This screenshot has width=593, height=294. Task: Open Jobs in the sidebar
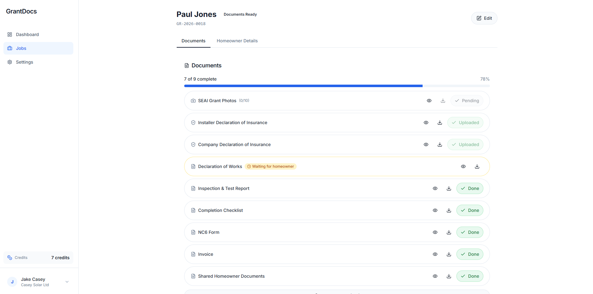(x=38, y=48)
